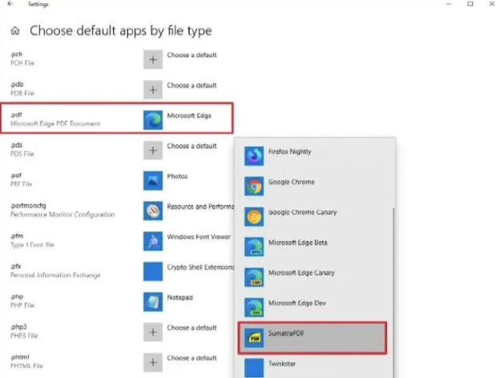The width and height of the screenshot is (496, 378).
Task: Click 'Performance Monitor Configuration' text
Action: [x=63, y=215]
